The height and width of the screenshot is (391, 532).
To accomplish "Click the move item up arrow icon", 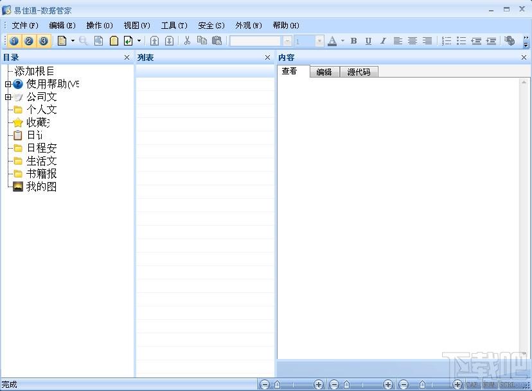I will tap(154, 41).
